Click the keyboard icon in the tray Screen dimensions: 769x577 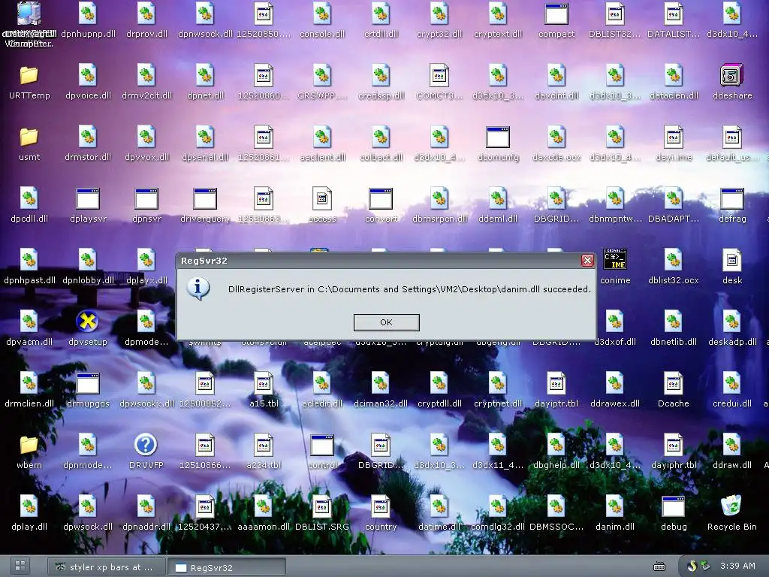(659, 566)
